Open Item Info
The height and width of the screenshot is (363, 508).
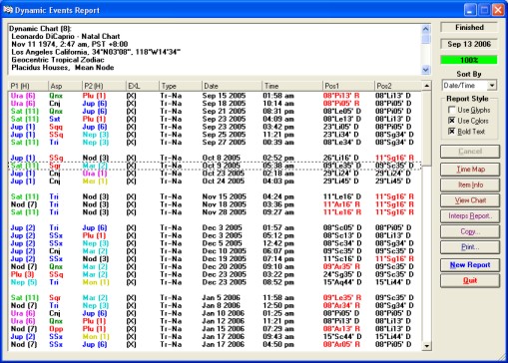click(470, 184)
